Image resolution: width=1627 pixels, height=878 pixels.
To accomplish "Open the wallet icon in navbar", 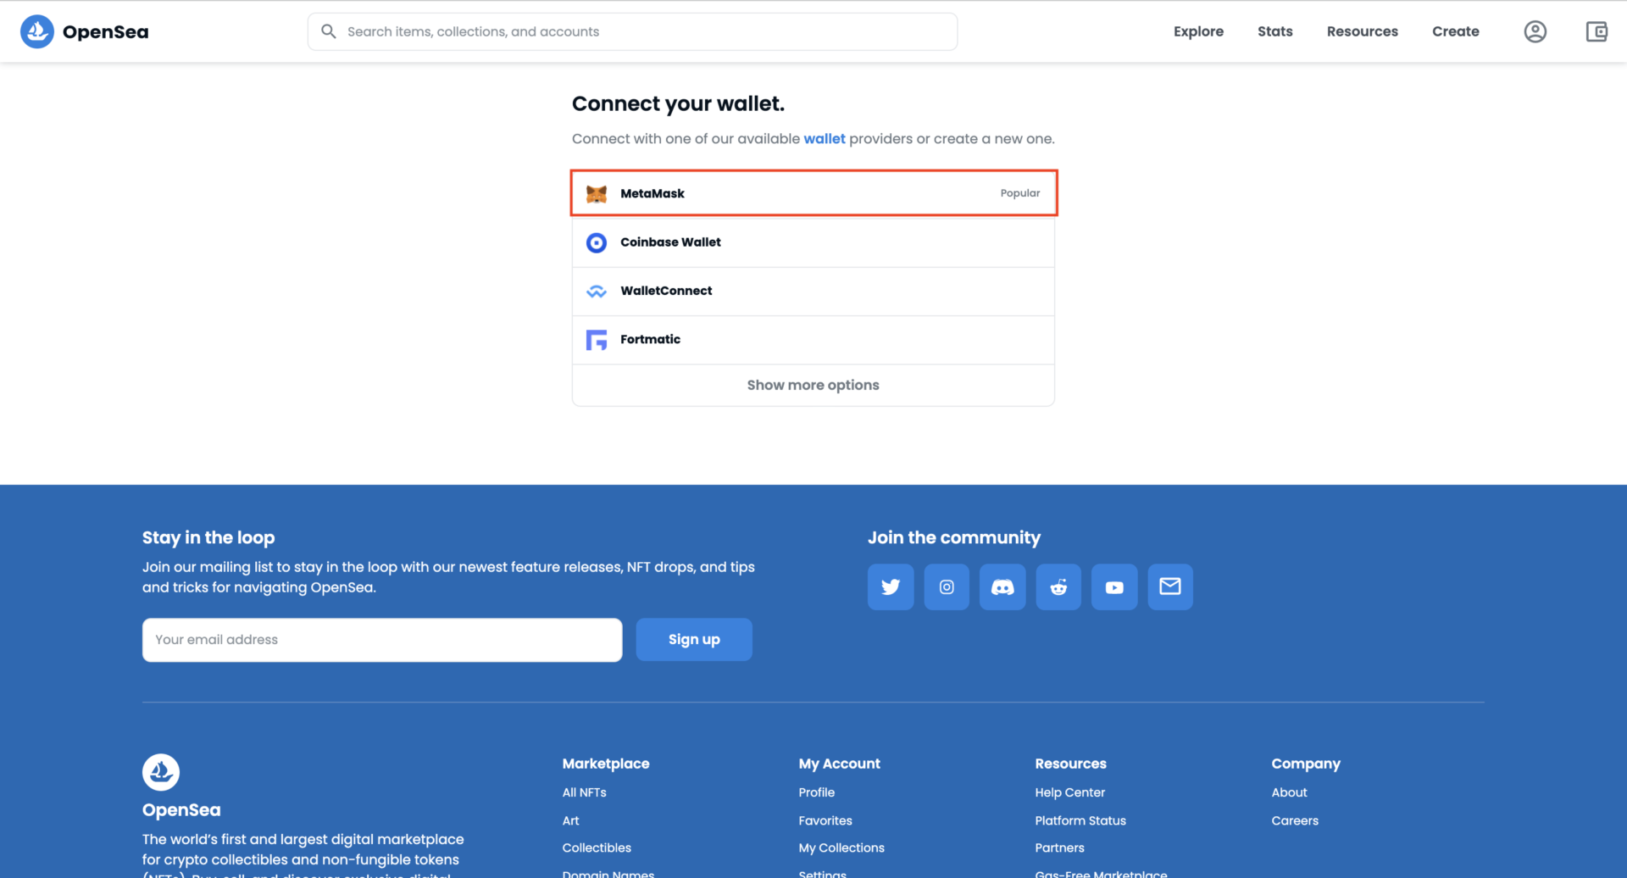I will click(1596, 31).
